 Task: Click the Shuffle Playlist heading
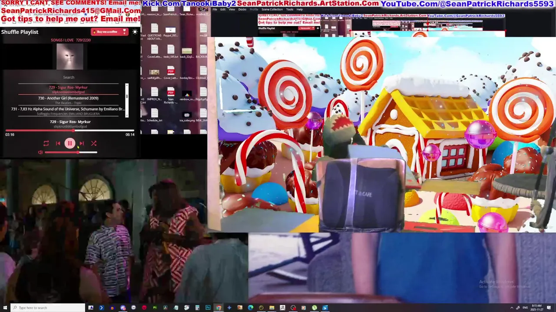pos(20,32)
